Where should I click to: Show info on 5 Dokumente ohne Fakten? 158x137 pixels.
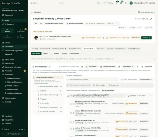point(103,38)
